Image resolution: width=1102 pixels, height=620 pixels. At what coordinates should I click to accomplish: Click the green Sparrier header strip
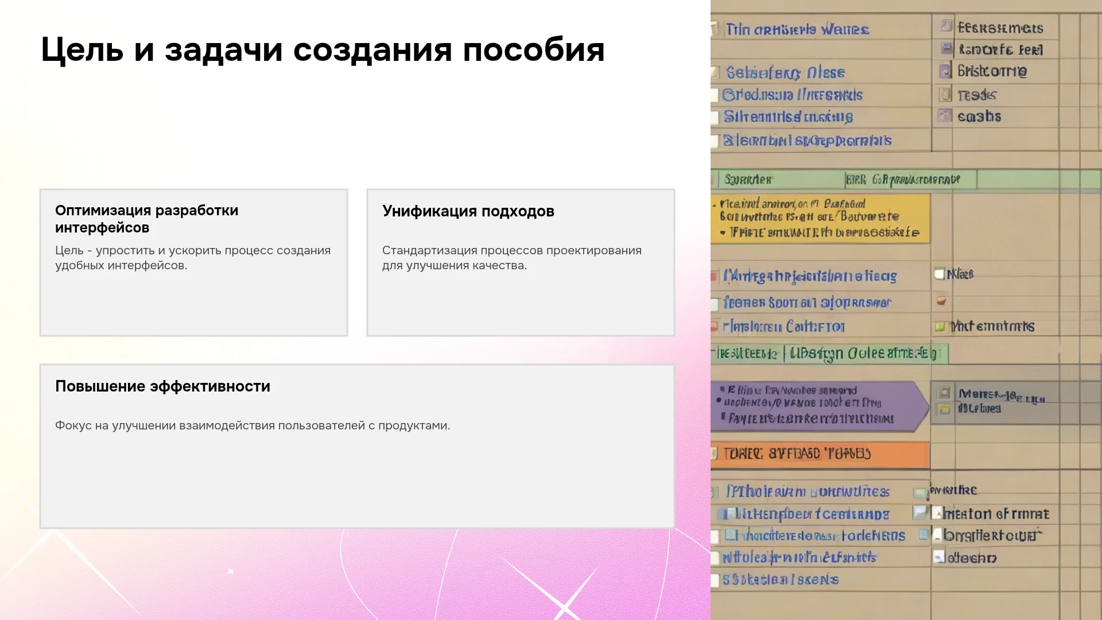click(906, 180)
